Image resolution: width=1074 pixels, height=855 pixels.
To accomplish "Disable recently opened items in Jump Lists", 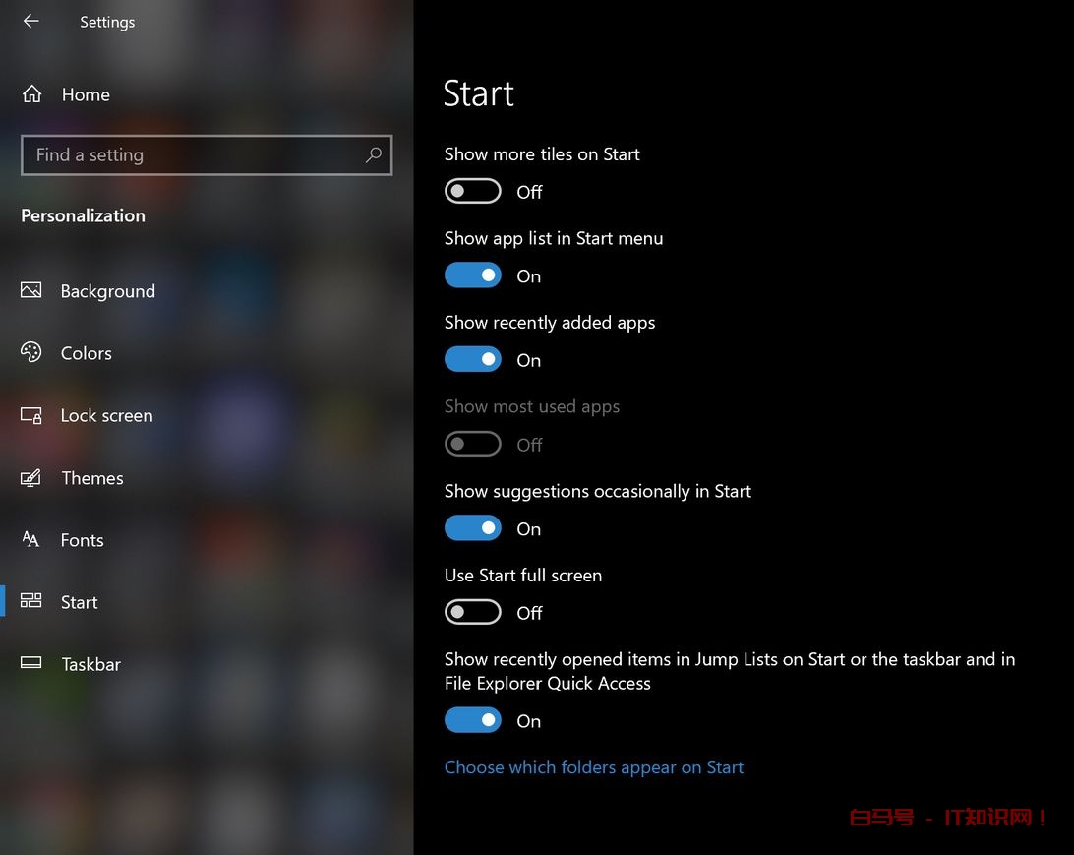I will 473,721.
